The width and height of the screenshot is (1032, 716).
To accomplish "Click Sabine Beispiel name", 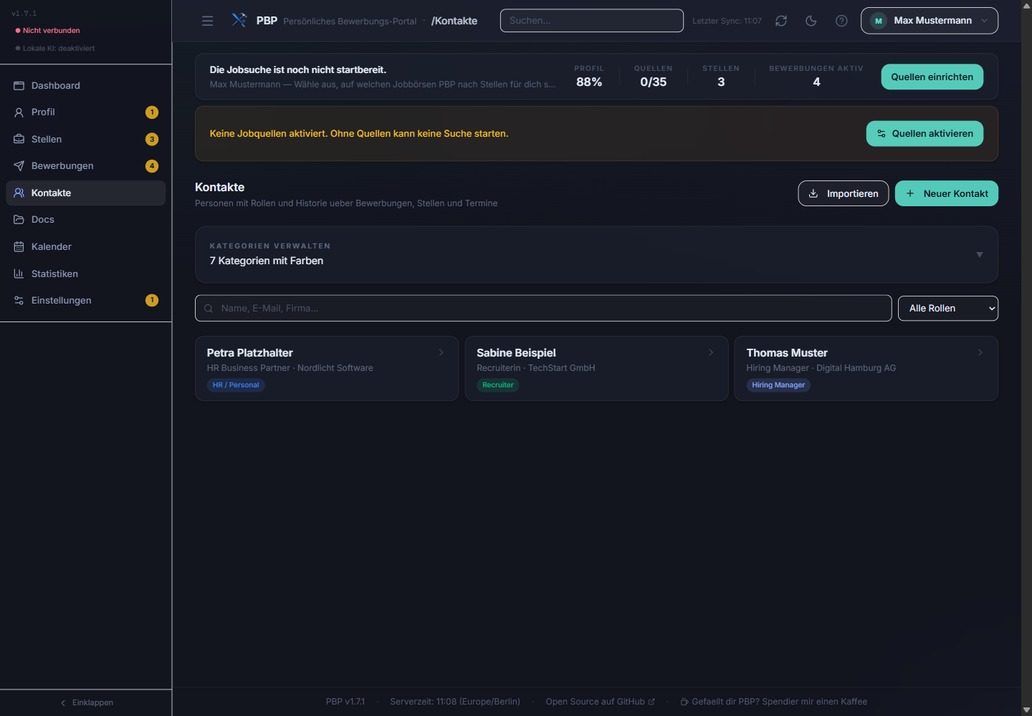I will (x=516, y=353).
